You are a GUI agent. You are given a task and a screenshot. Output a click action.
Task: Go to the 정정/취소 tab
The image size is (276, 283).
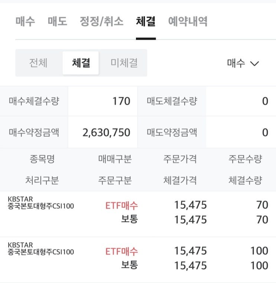coord(101,21)
